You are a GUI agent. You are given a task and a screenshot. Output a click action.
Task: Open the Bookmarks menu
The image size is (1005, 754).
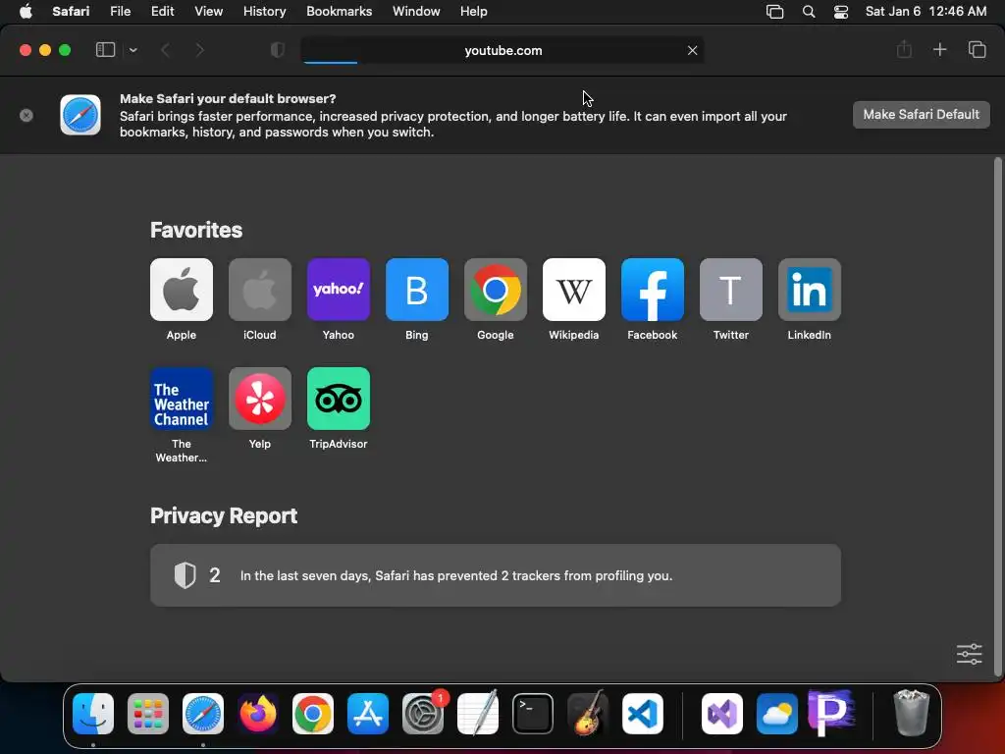coord(339,12)
